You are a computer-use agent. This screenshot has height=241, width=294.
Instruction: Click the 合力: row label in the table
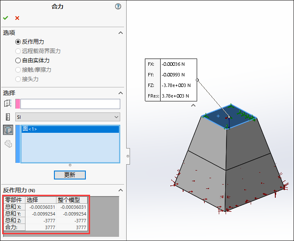[14, 227]
